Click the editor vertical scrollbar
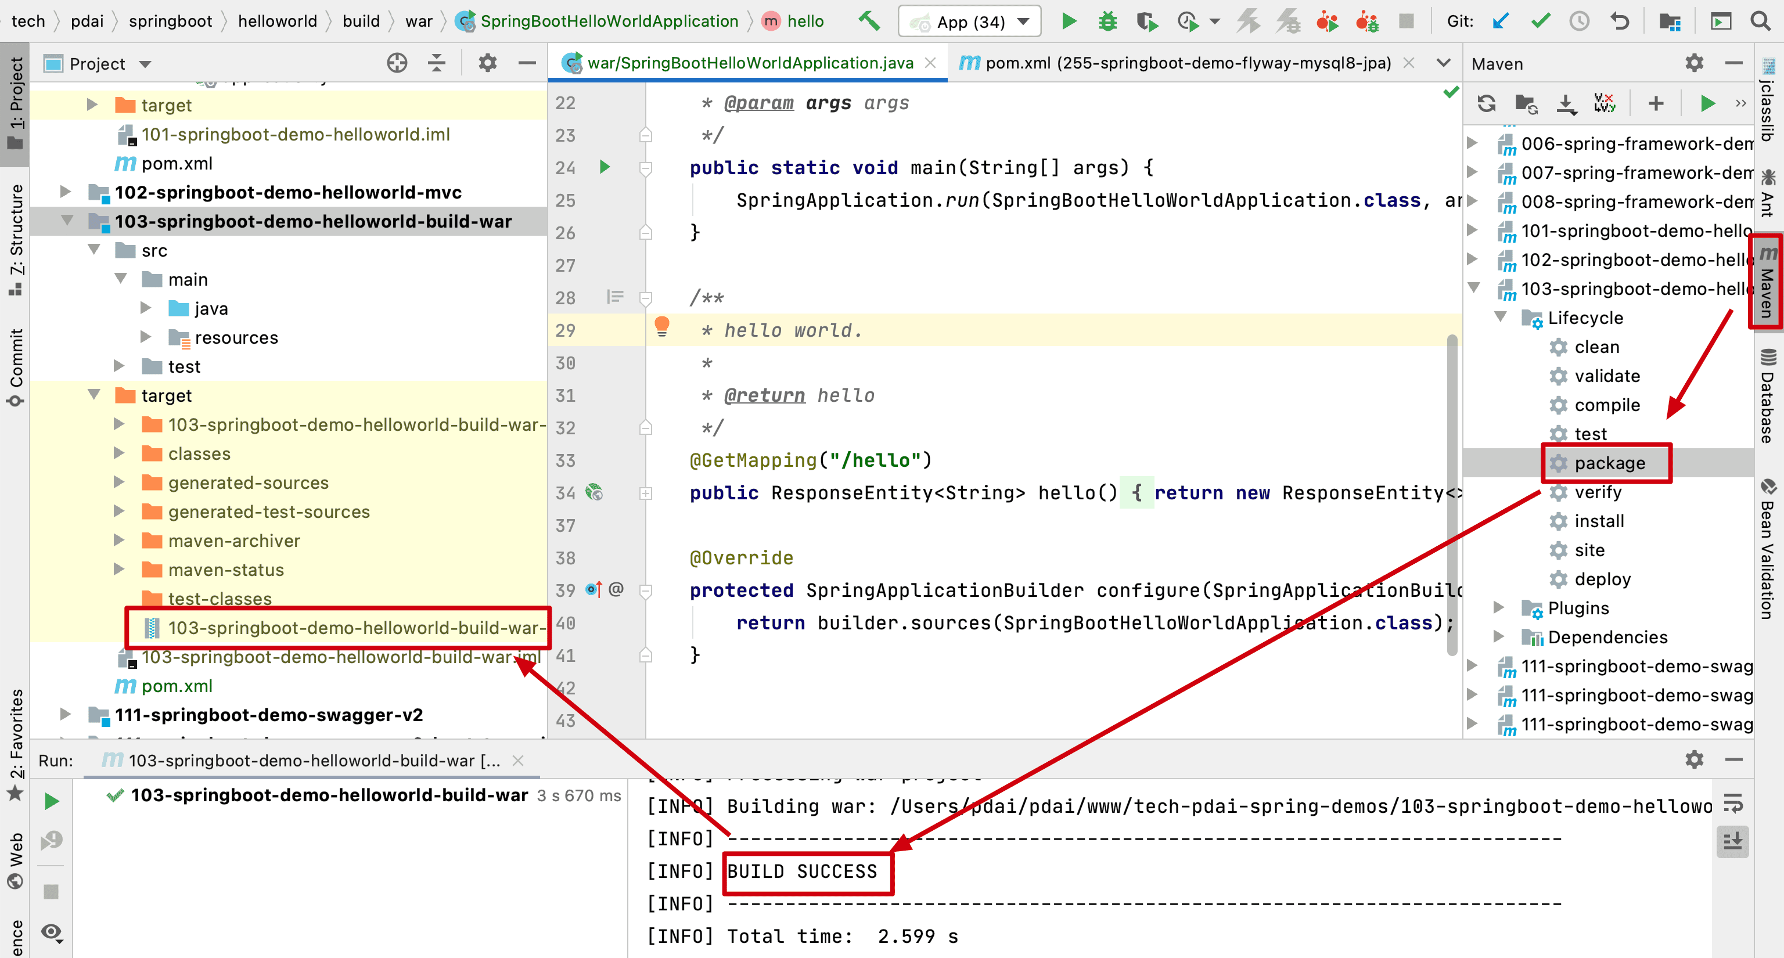Image resolution: width=1784 pixels, height=958 pixels. click(x=1452, y=494)
